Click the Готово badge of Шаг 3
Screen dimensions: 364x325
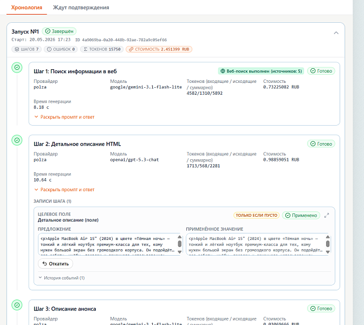pos(321,308)
